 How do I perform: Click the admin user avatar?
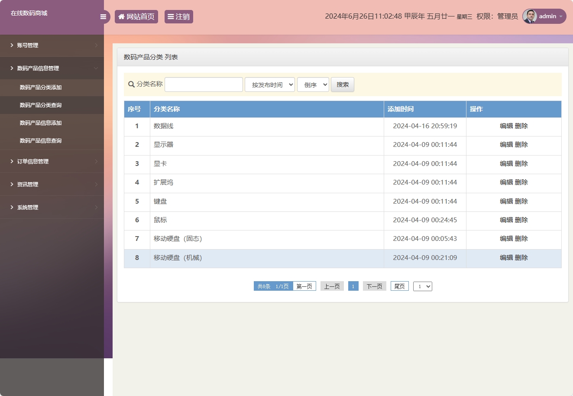click(530, 16)
